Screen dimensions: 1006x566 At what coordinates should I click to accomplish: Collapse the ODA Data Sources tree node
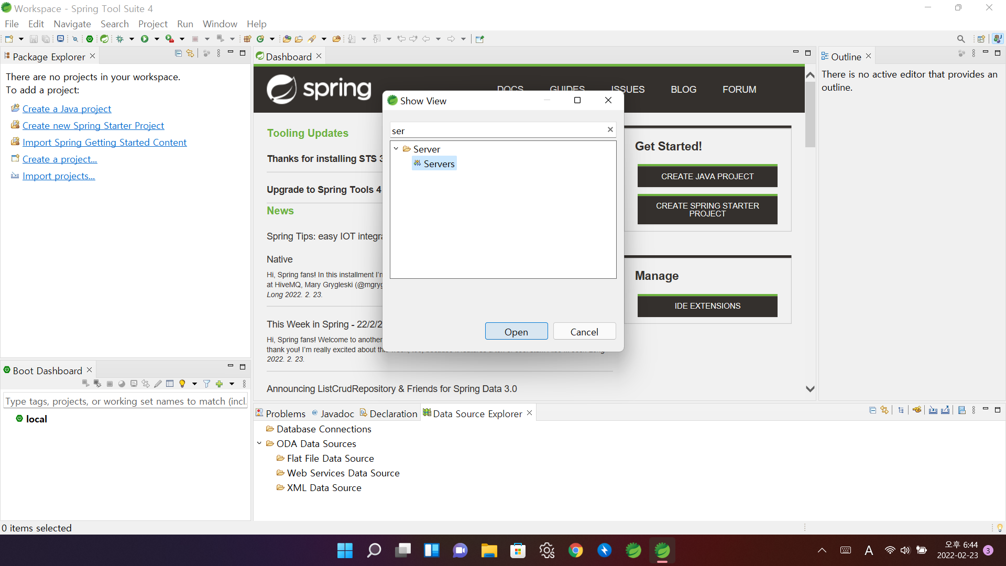pyautogui.click(x=259, y=443)
